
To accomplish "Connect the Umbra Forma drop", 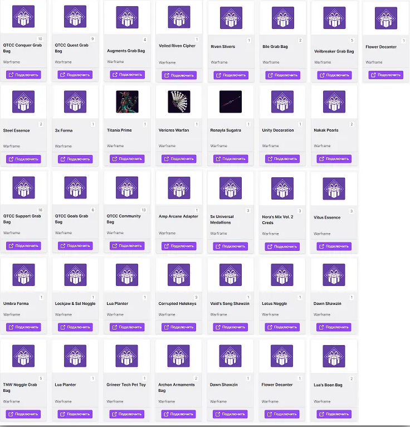I will (23, 327).
